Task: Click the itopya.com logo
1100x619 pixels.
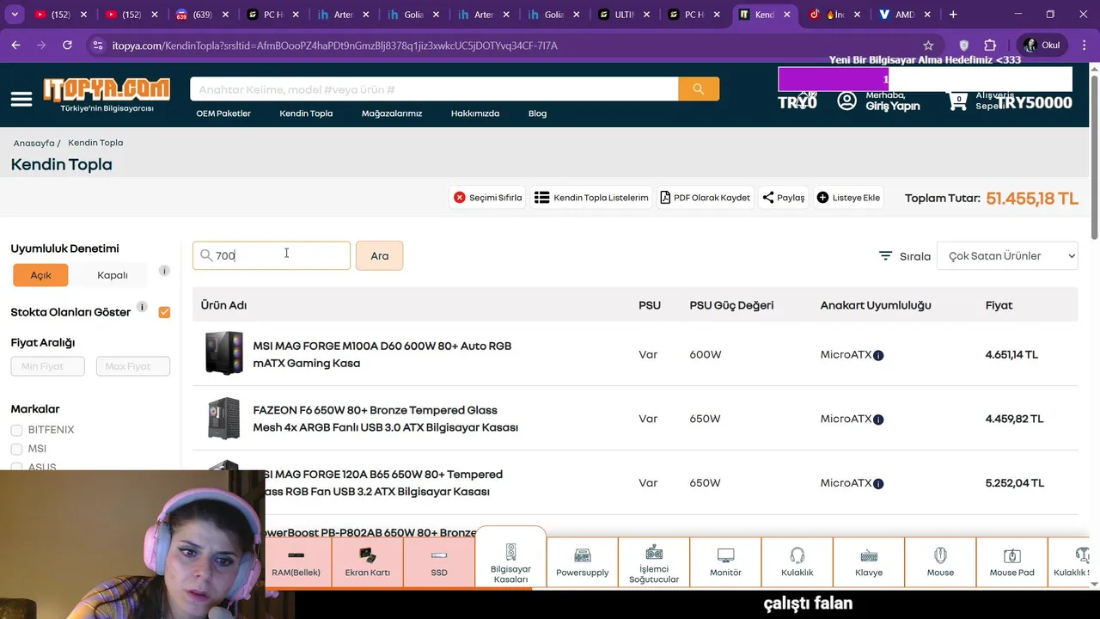Action: pyautogui.click(x=107, y=95)
